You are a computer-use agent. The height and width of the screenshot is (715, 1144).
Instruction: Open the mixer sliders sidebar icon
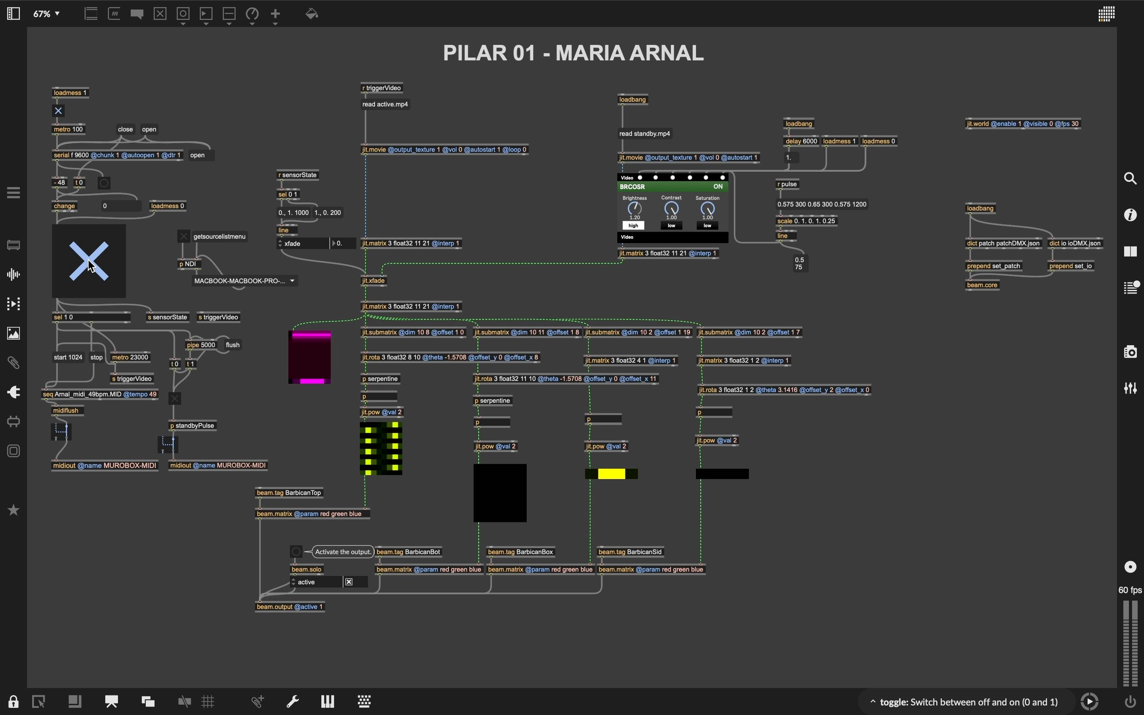tap(1130, 388)
